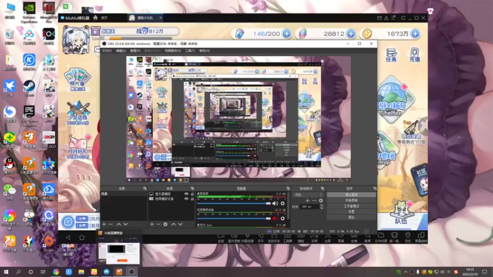Open settings gear for 桌面音频 mixer channel
Screen dimensions: 493x277
[x=283, y=204]
